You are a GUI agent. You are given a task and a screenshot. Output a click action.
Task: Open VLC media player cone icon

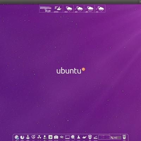tap(28, 137)
